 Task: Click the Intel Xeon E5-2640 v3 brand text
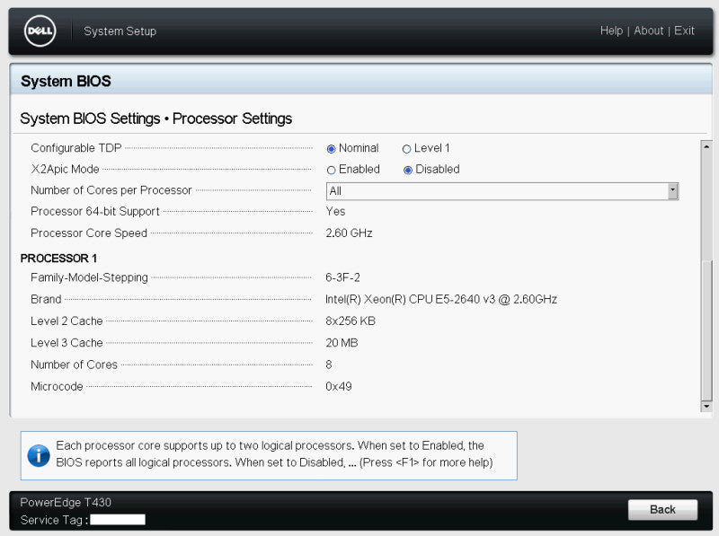[x=441, y=299]
